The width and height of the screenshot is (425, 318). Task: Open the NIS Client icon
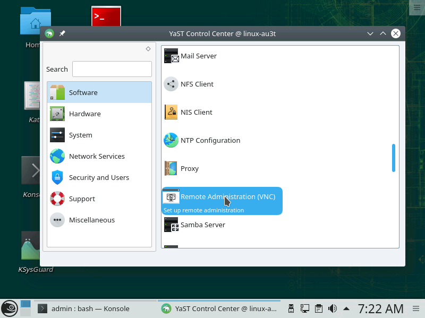coord(171,112)
